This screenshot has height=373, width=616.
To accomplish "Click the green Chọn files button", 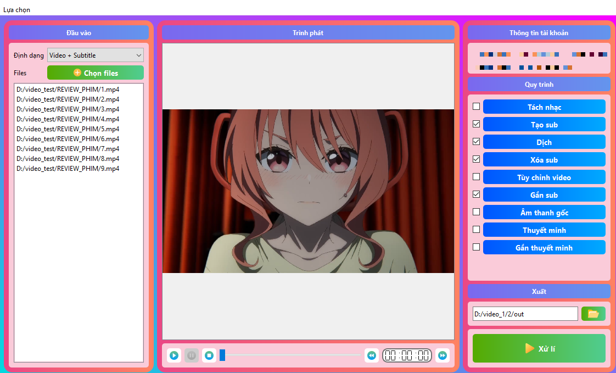I will (x=96, y=73).
